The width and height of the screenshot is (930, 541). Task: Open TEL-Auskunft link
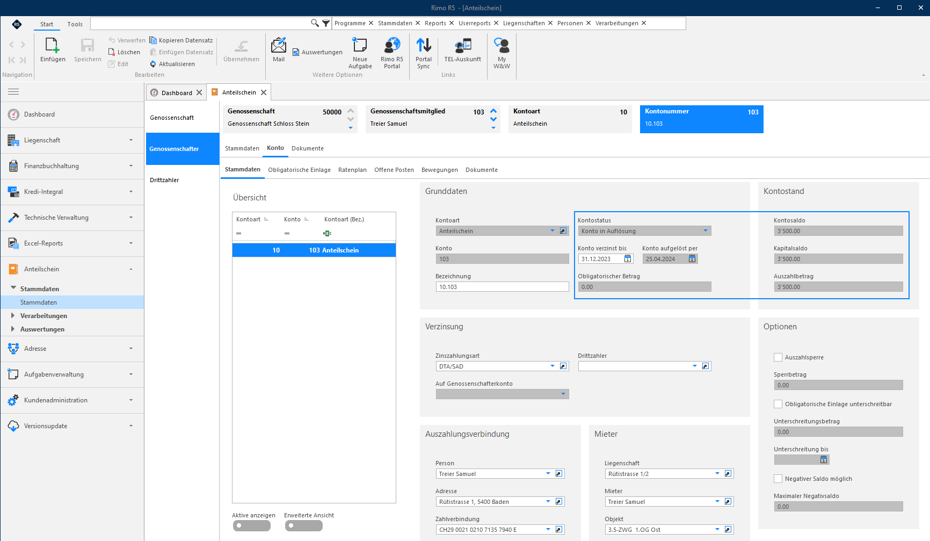pyautogui.click(x=462, y=50)
